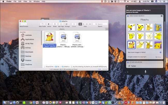This screenshot has height=105, width=168.
Task: Click the Bing logo in Siri results
Action: point(158,57)
